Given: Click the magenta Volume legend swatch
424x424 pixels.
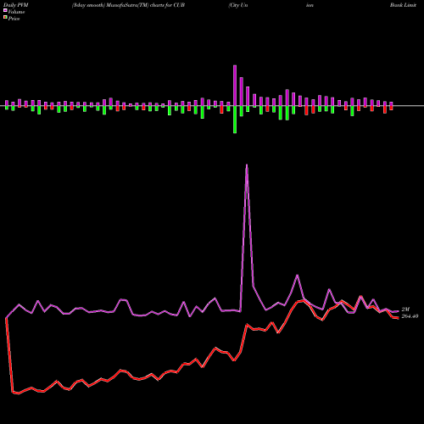Looking at the screenshot, I should (x=5, y=10).
